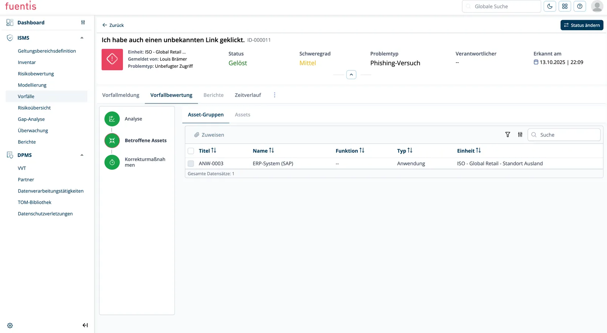607x333 pixels.
Task: Toggle dark mode moon icon
Action: click(x=550, y=6)
